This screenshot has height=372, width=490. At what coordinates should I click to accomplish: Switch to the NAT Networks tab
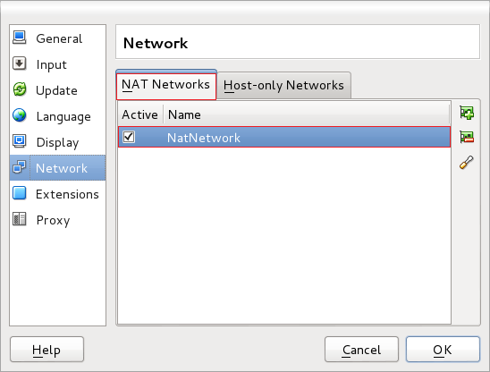pos(166,86)
